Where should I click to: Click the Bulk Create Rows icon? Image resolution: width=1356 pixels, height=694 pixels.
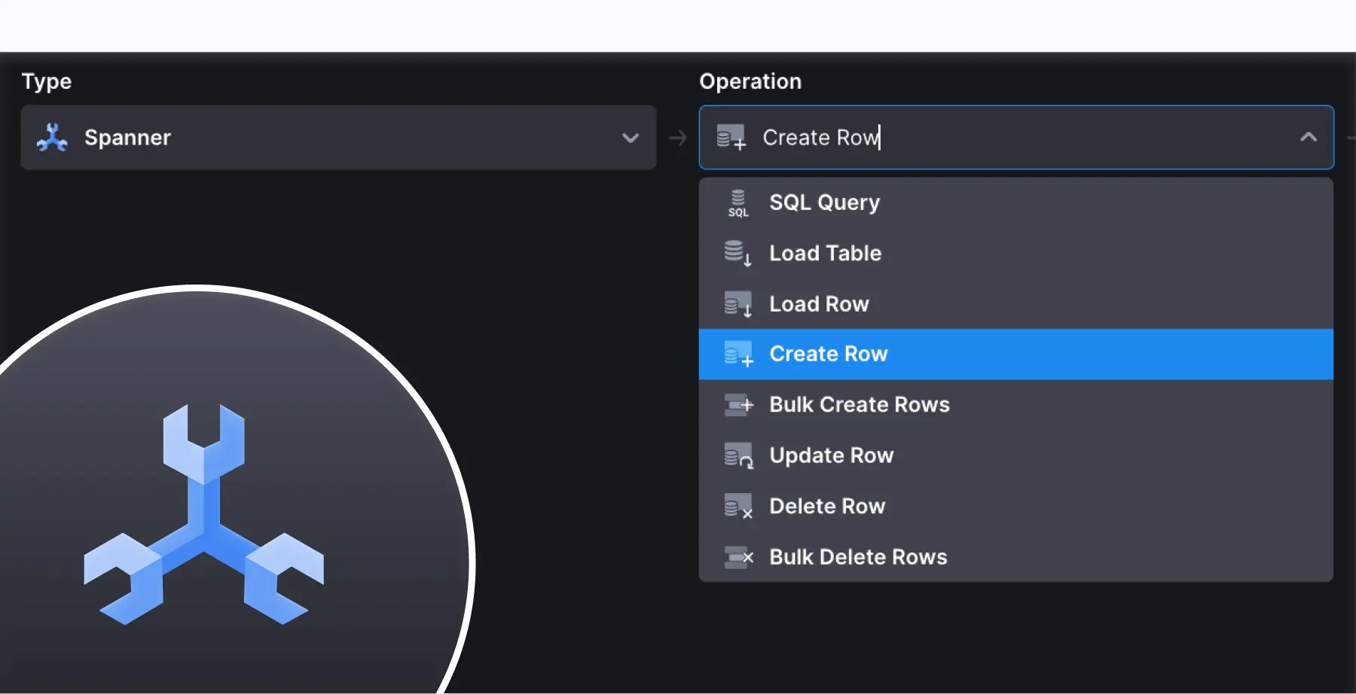pos(738,405)
